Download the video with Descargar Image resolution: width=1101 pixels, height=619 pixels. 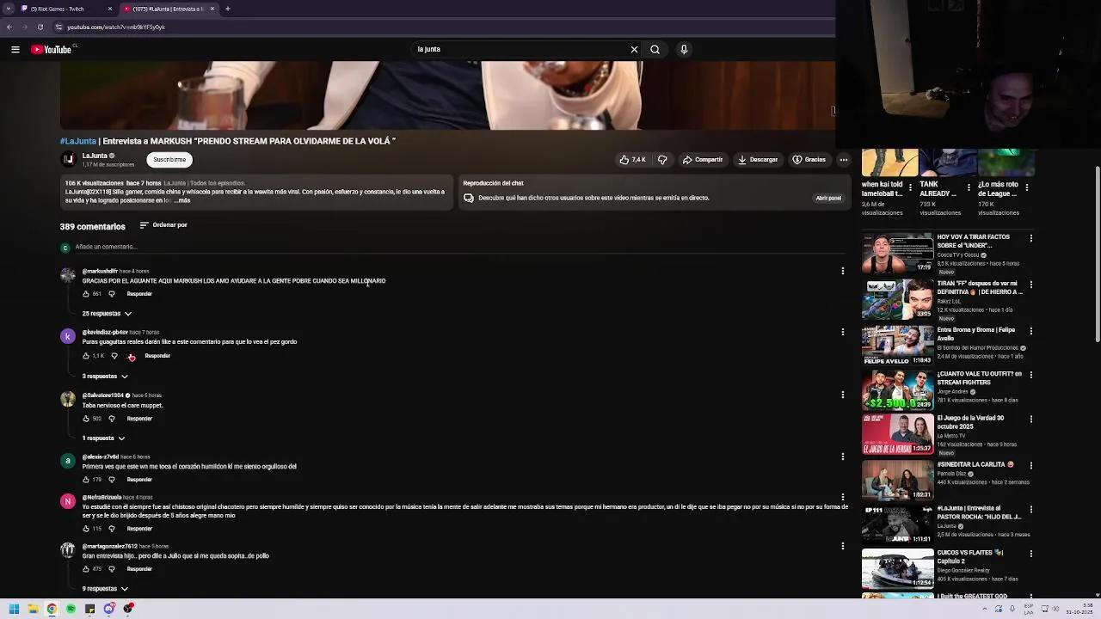click(x=758, y=160)
